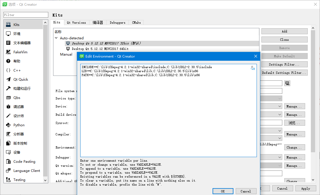The width and height of the screenshot is (320, 195).
Task: Switch to the Debuggers tab
Action: point(117,23)
